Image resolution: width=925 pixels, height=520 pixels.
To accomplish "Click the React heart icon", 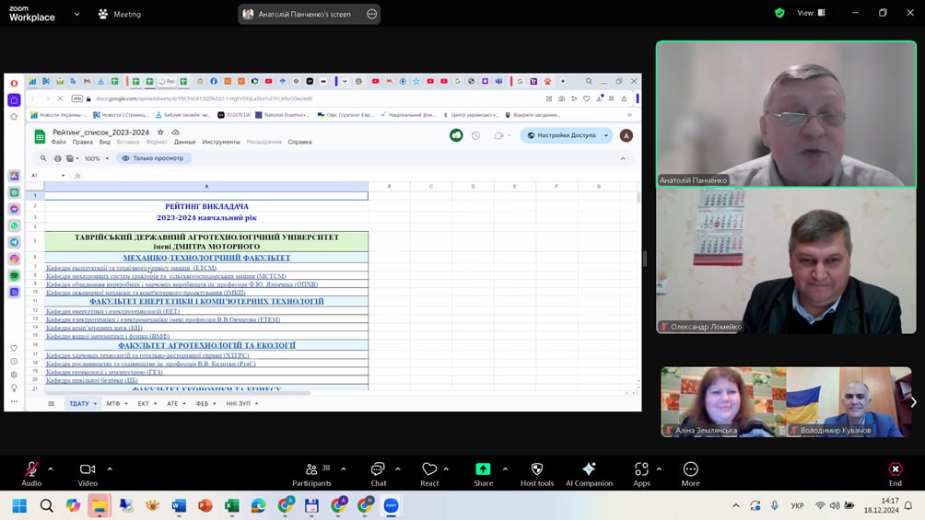I will [429, 469].
